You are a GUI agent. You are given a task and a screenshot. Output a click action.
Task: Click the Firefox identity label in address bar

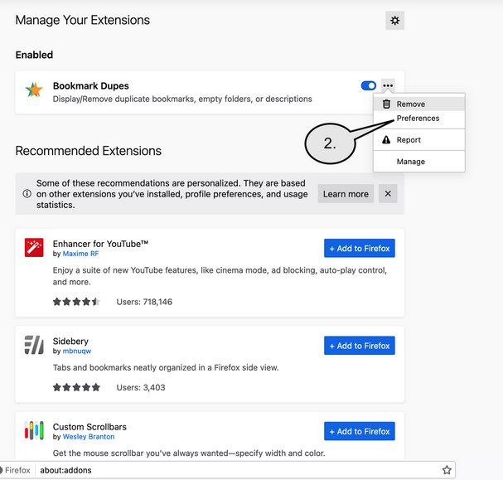pos(16,470)
